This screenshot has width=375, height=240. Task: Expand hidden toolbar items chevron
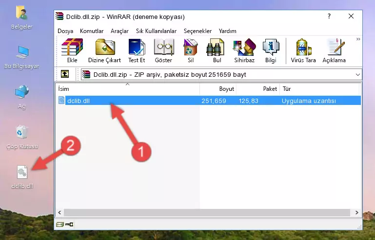358,39
